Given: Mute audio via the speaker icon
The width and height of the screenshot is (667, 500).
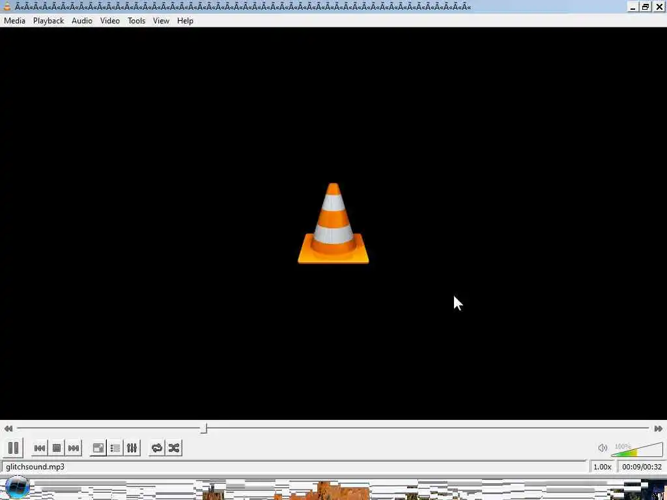Looking at the screenshot, I should coord(603,448).
